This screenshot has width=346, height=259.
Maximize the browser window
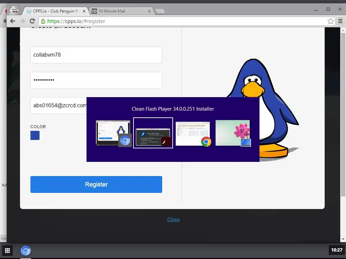click(328, 9)
